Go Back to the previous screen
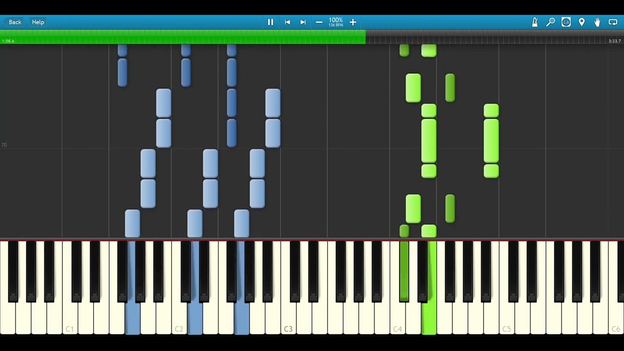This screenshot has height=351, width=624. [13, 22]
